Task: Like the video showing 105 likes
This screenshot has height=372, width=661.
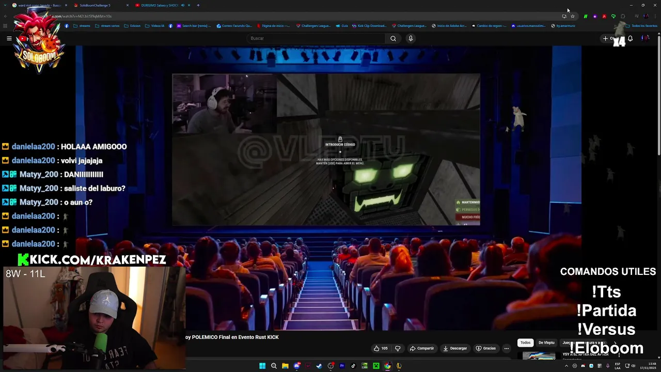Action: [381, 348]
